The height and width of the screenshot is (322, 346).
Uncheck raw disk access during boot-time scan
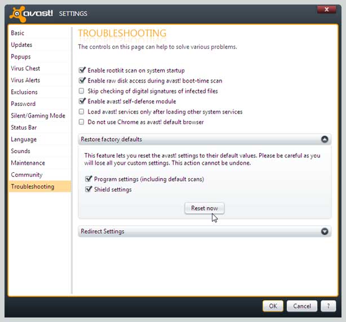82,80
